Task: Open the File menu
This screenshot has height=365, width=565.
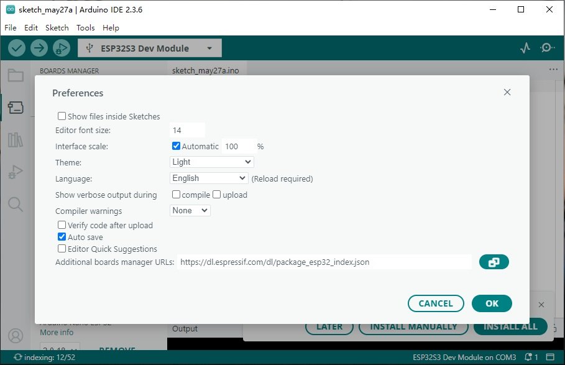Action: [x=11, y=28]
